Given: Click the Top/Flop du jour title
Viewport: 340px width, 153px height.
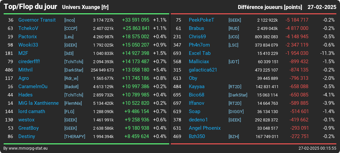Looking at the screenshot, I should (x=30, y=7).
